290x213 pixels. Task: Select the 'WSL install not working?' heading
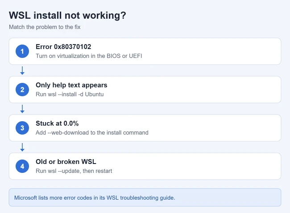pyautogui.click(x=67, y=15)
